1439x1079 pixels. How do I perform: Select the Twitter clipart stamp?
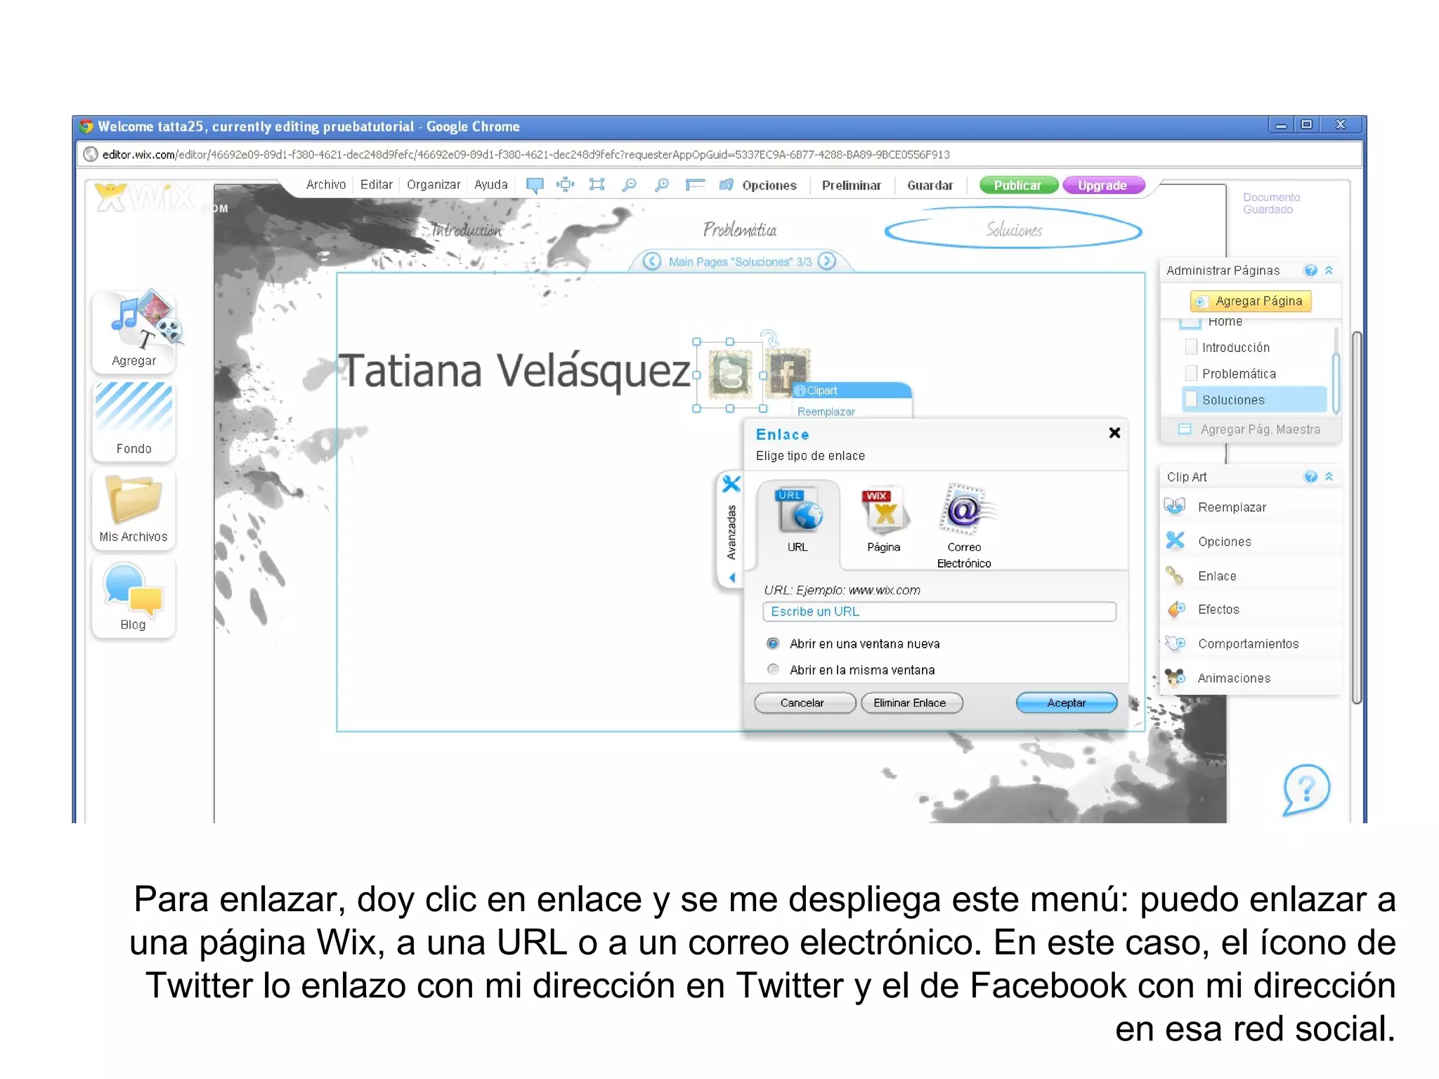[730, 374]
